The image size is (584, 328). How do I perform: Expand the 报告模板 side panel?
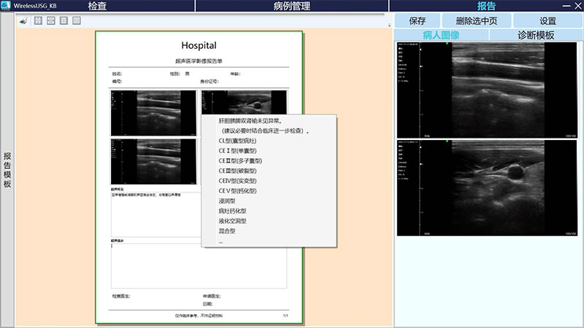(7, 170)
